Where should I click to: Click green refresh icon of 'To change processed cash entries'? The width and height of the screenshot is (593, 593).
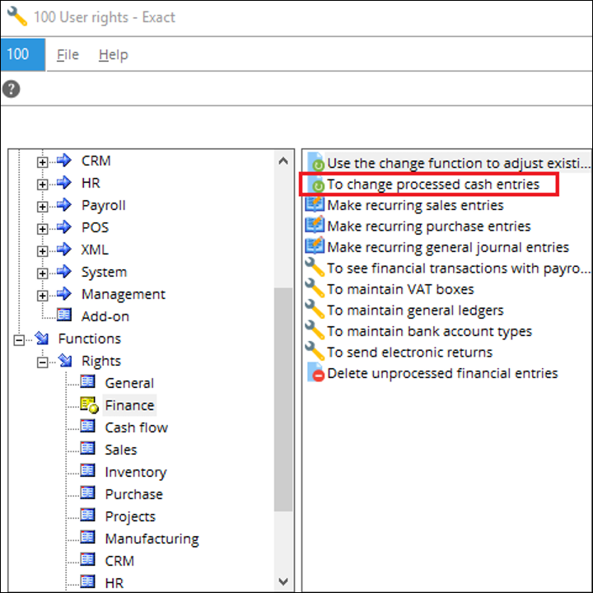click(x=318, y=185)
